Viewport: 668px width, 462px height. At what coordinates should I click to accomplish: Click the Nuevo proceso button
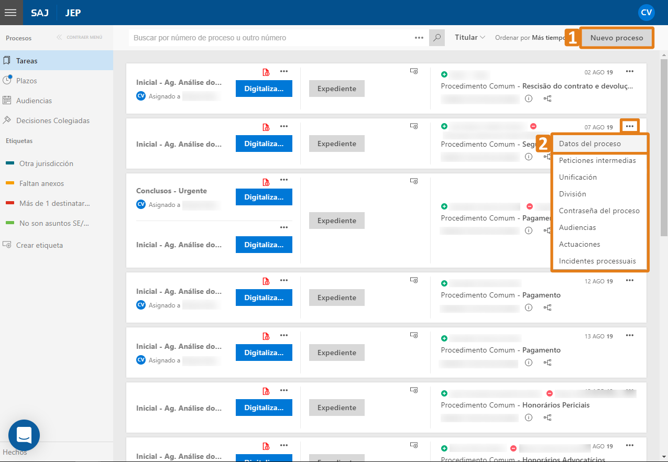point(617,38)
